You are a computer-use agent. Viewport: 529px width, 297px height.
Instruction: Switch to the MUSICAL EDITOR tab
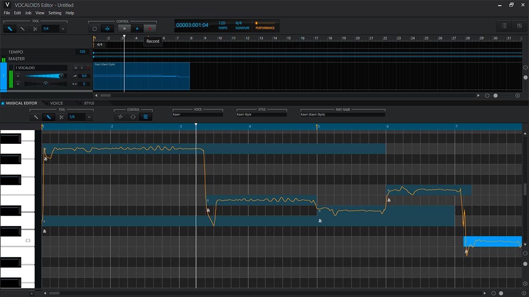click(22, 103)
